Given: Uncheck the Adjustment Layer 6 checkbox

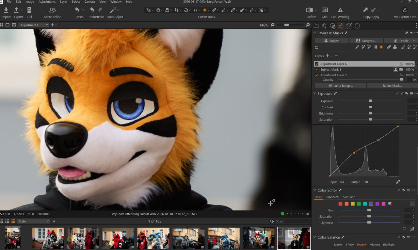Looking at the screenshot, I should 316,64.
